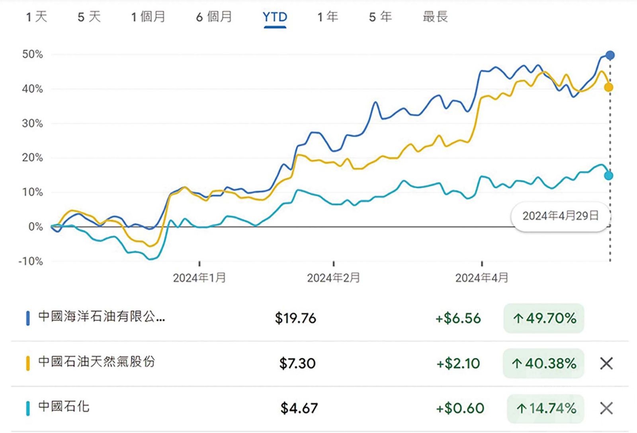Click the blue CNOOC line end marker
637x433 pixels.
tap(610, 55)
